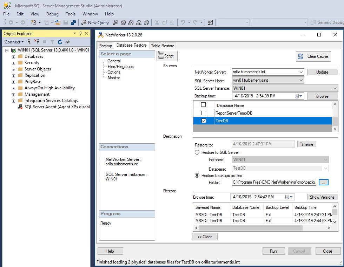This screenshot has width=344, height=267.
Task: Select Restore backups as files radio button
Action: pyautogui.click(x=197, y=176)
